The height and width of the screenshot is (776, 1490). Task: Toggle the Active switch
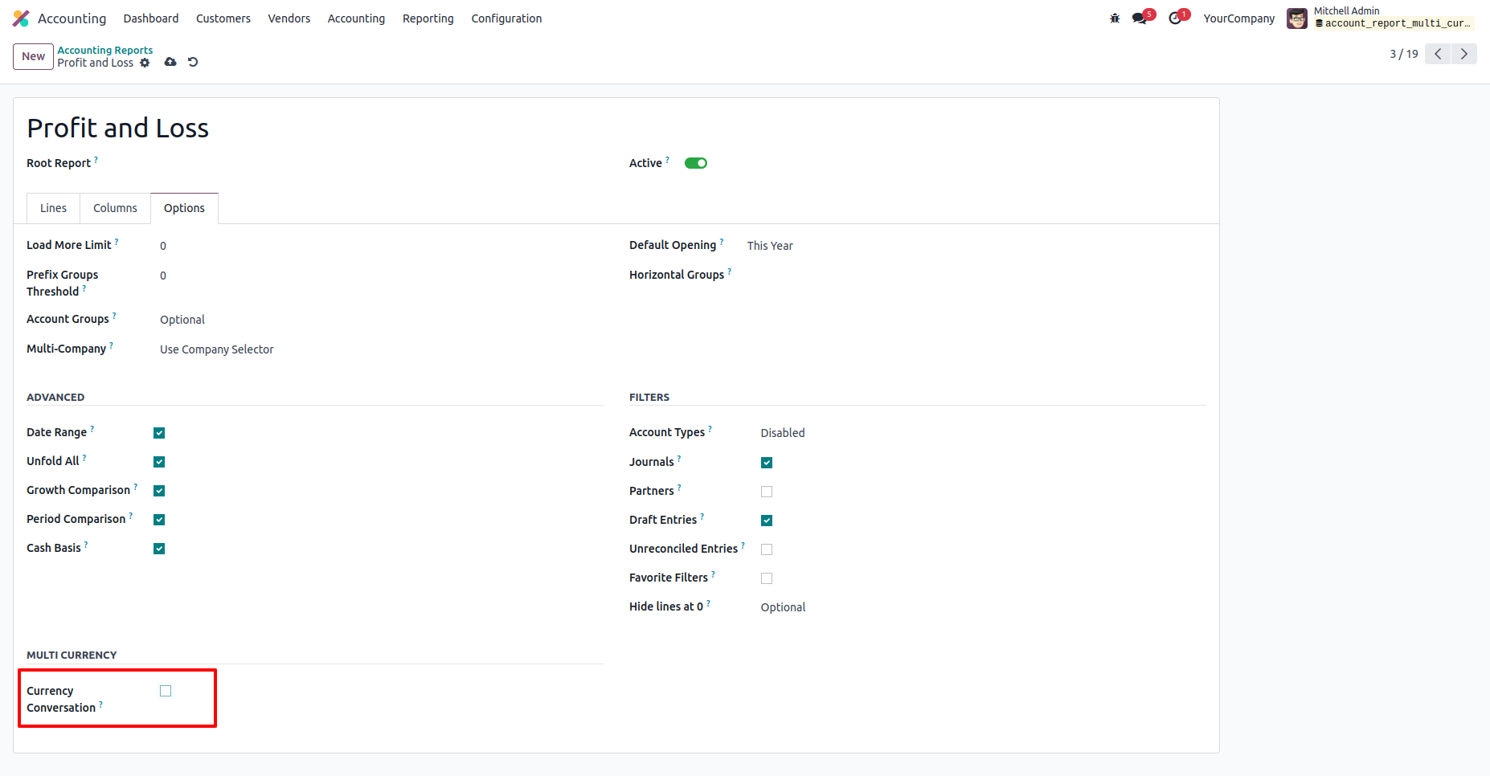point(696,163)
